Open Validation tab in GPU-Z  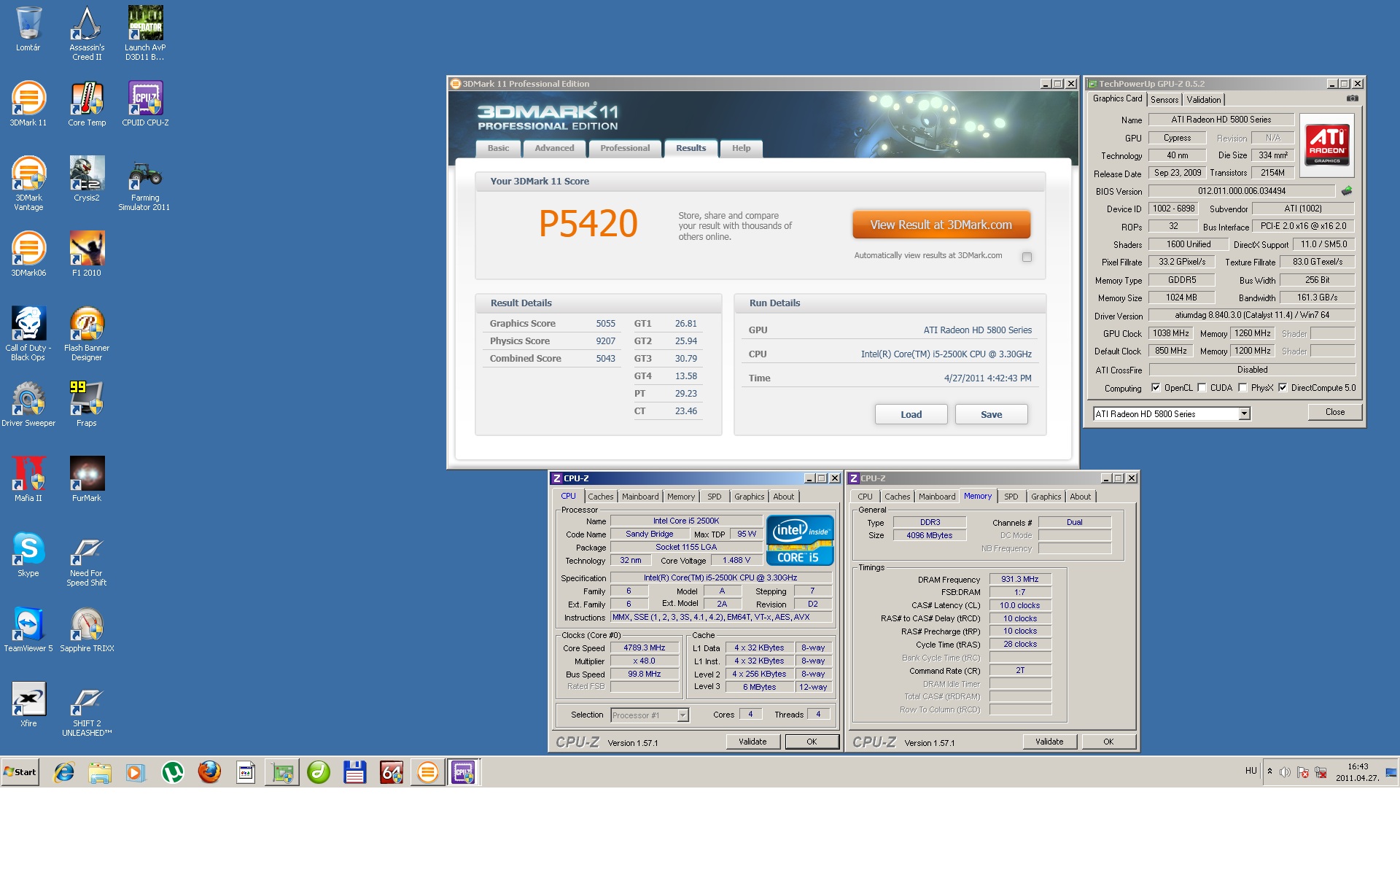(x=1203, y=100)
